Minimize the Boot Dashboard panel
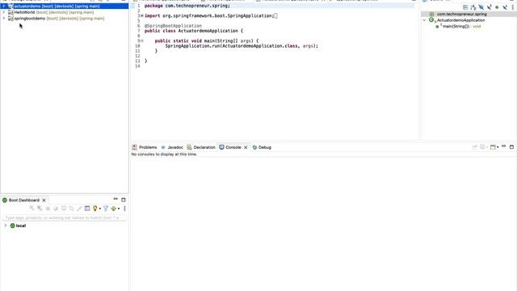Screen dimensions: 517x291 (116, 200)
